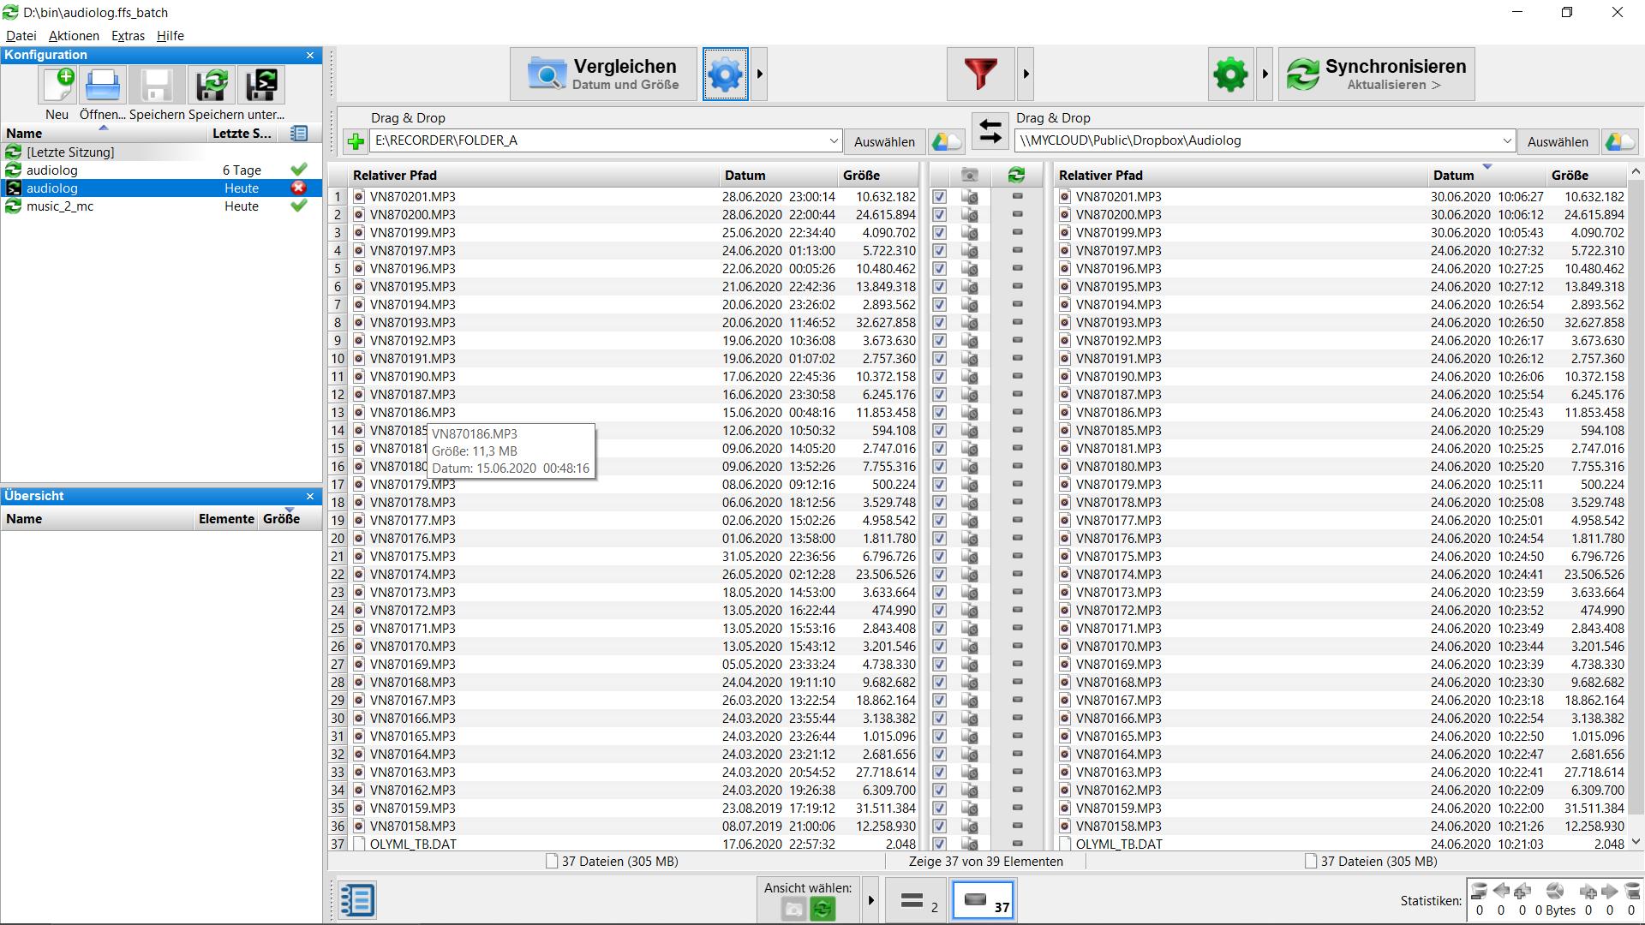Select the music_2_mc configuration

tap(161, 206)
